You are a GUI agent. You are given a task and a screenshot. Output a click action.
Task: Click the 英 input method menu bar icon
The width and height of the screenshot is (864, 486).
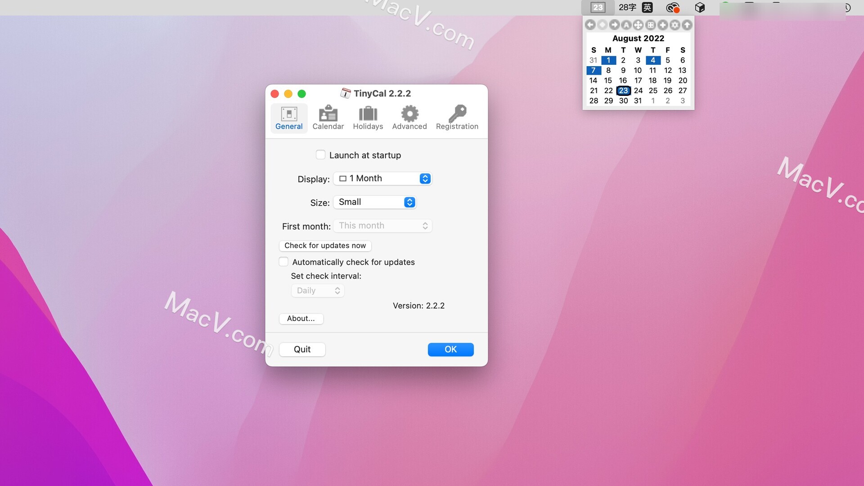click(647, 7)
